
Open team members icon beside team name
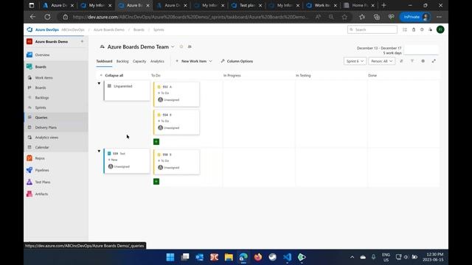(190, 46)
